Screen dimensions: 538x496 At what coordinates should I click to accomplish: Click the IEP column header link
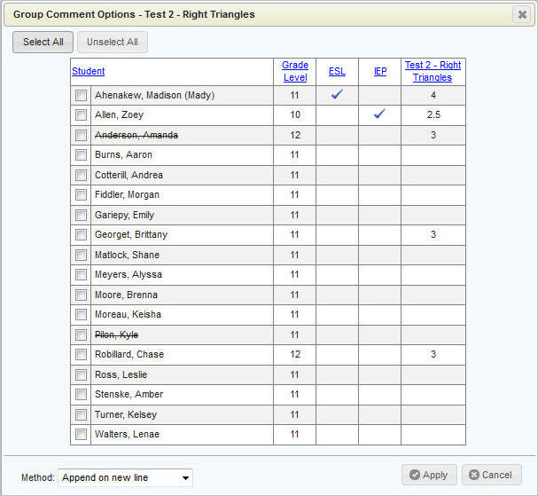tap(379, 72)
